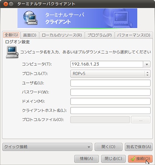Viewport: 155px width, 165px height.
Task: Focus the パスワード(W) input field
Action: click(110, 92)
